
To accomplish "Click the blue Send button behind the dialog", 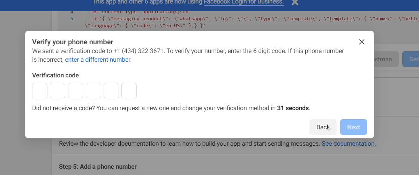I will tap(411, 59).
